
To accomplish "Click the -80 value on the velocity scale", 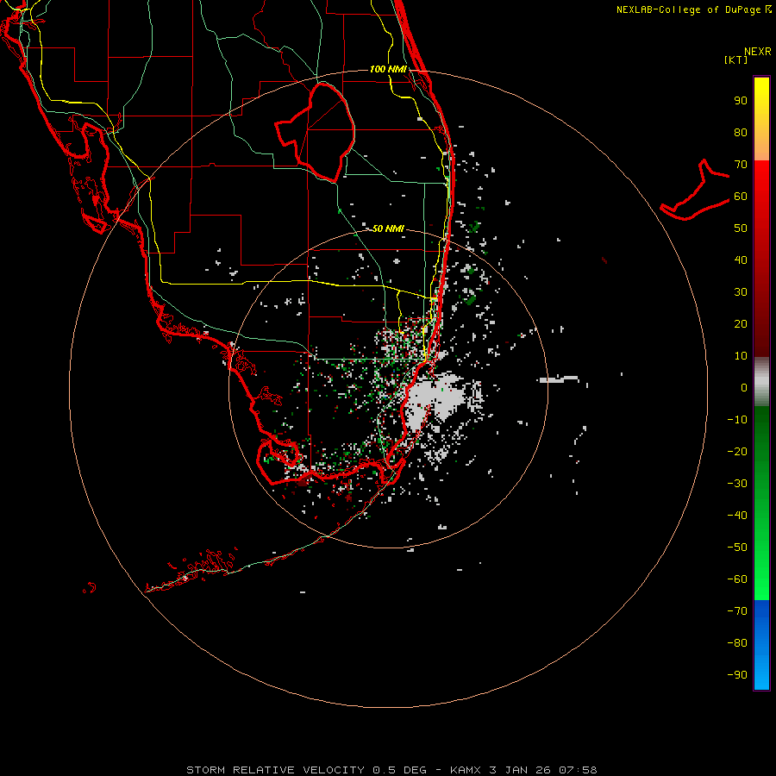I will pos(737,643).
